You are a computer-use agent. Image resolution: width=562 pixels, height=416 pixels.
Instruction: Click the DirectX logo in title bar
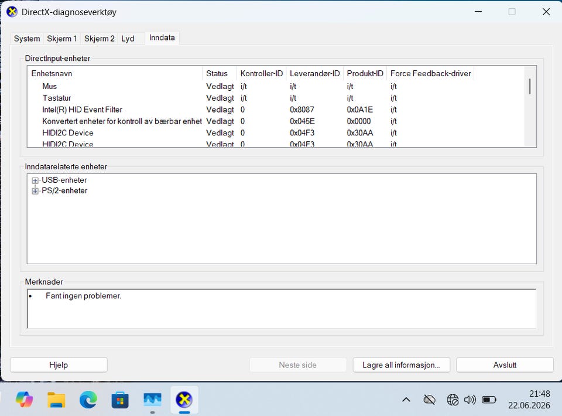pos(12,12)
